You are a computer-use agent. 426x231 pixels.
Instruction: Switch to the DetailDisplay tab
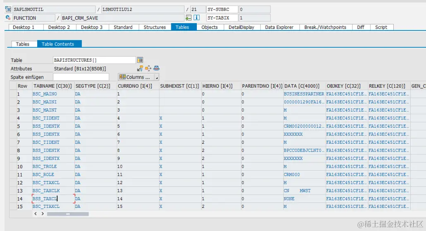(x=241, y=27)
